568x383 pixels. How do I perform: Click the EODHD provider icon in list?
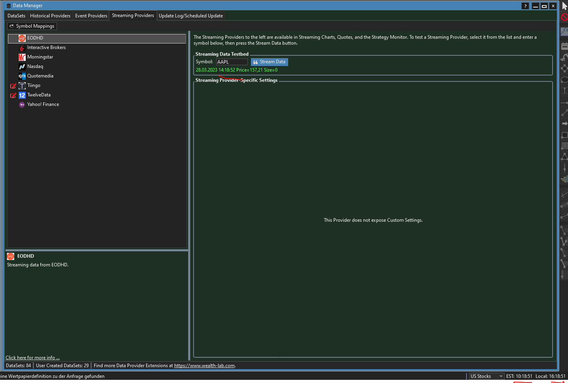coord(22,38)
